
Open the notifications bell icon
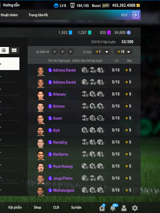(113, 208)
